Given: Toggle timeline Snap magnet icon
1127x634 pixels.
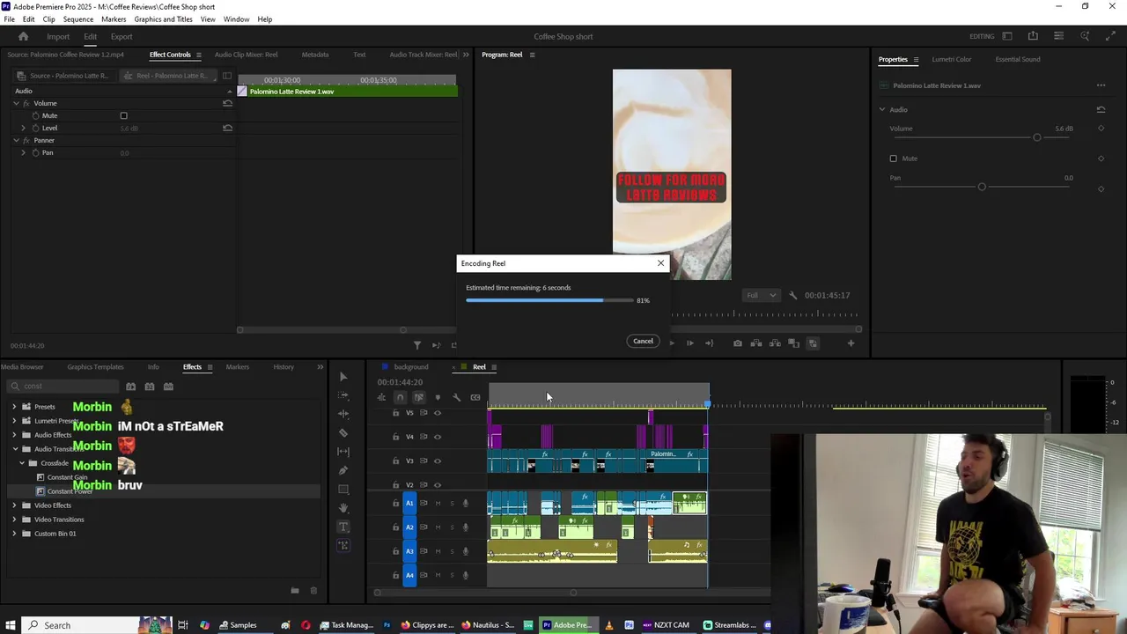Looking at the screenshot, I should pos(400,397).
